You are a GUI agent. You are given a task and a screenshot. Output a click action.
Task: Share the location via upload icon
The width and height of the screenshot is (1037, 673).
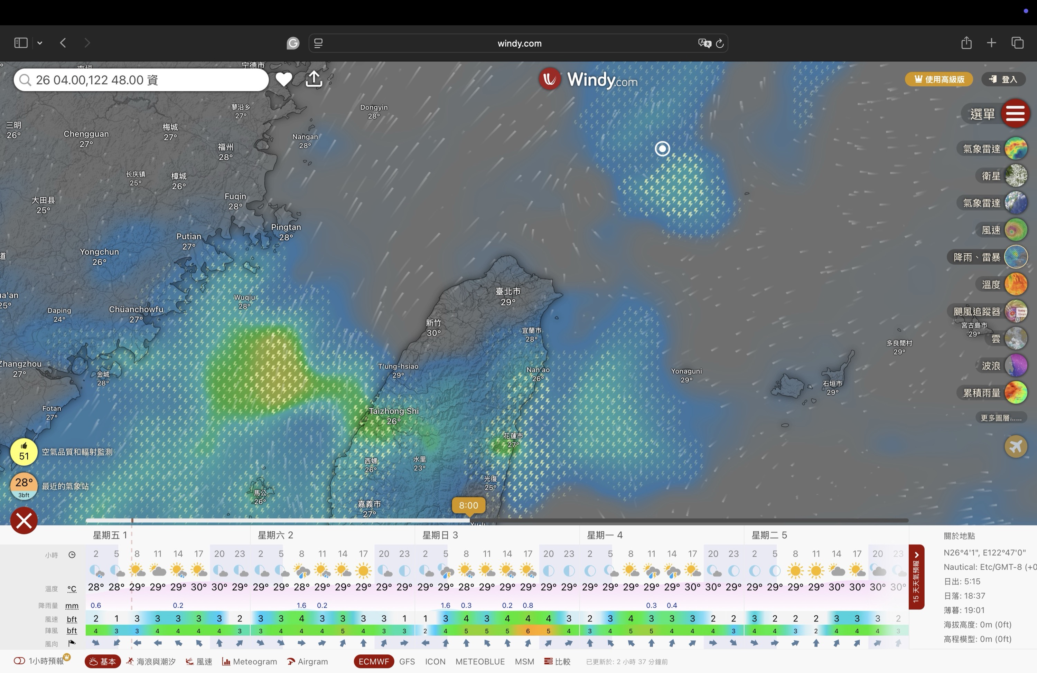point(314,79)
